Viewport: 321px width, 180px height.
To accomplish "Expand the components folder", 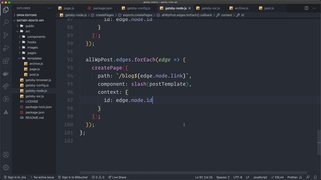I will click(x=36, y=36).
